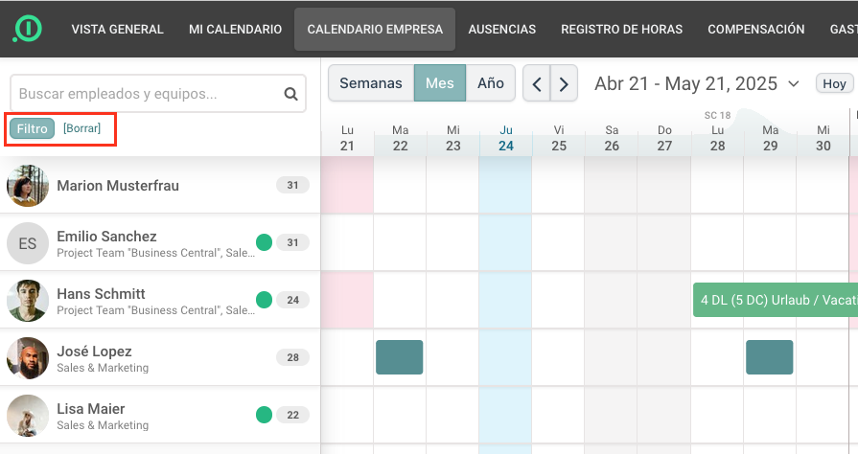This screenshot has height=454, width=858.
Task: Go to previous period with left arrow
Action: pyautogui.click(x=537, y=83)
